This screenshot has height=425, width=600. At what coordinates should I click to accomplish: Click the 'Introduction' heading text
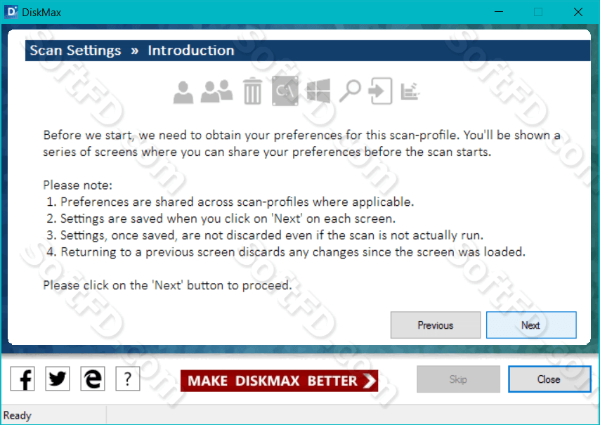pyautogui.click(x=191, y=51)
